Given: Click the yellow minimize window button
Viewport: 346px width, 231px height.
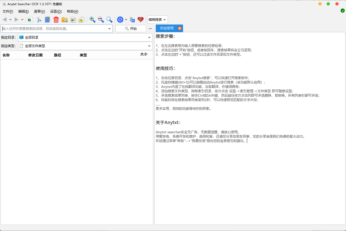Looking at the screenshot, I should click(320, 4).
